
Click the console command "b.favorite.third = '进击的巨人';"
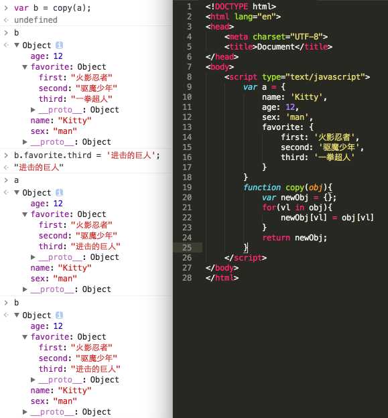click(x=87, y=155)
